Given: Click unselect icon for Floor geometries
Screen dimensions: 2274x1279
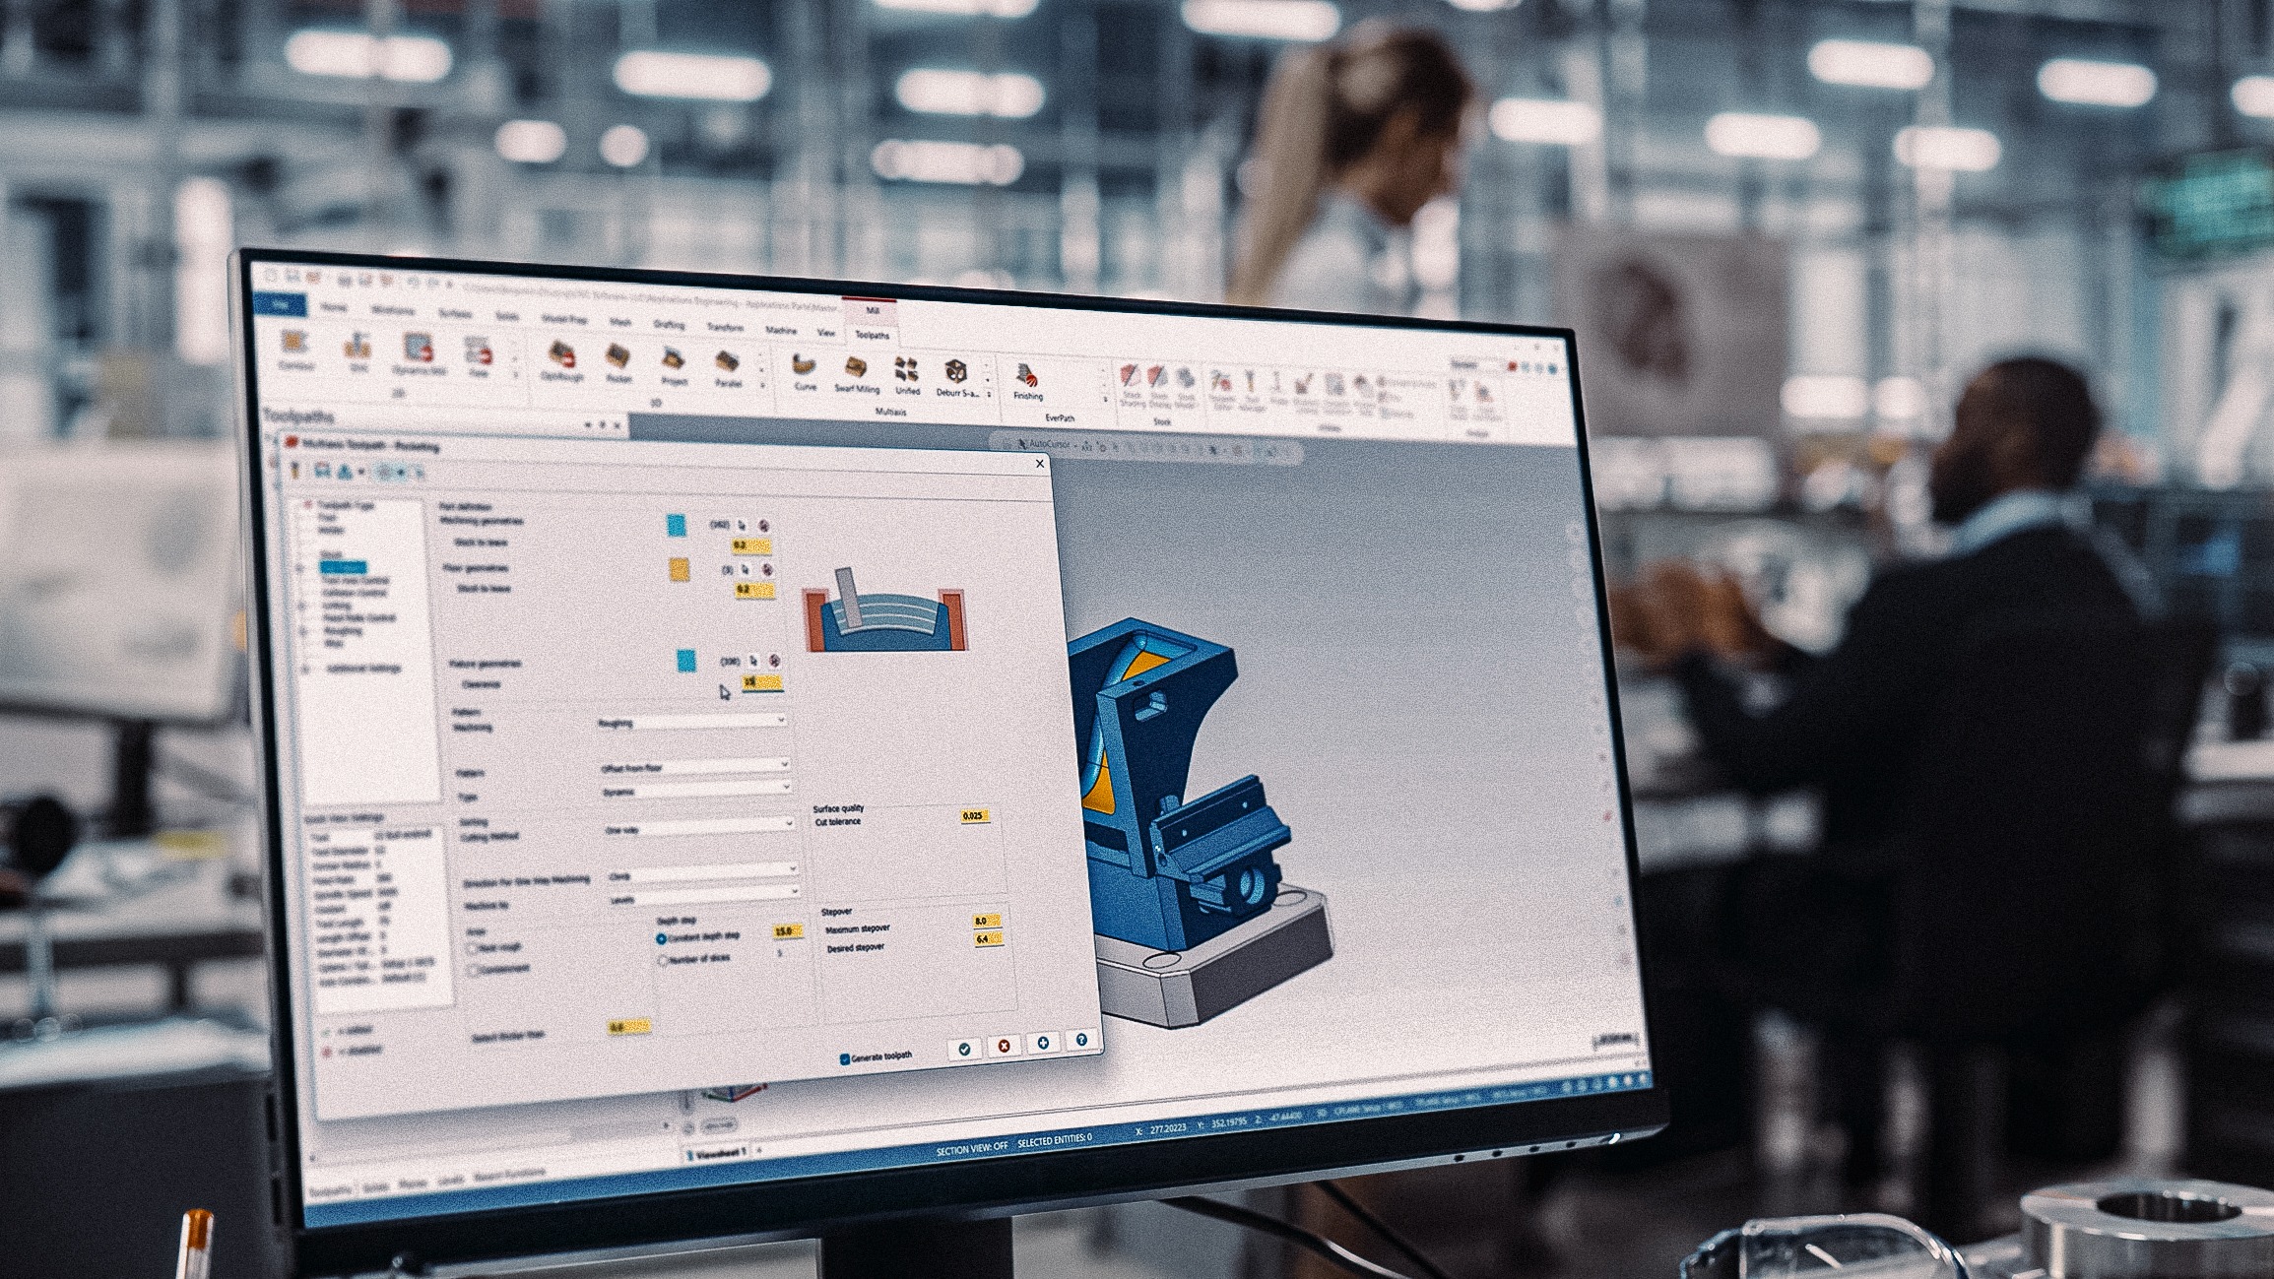Looking at the screenshot, I should [x=767, y=569].
